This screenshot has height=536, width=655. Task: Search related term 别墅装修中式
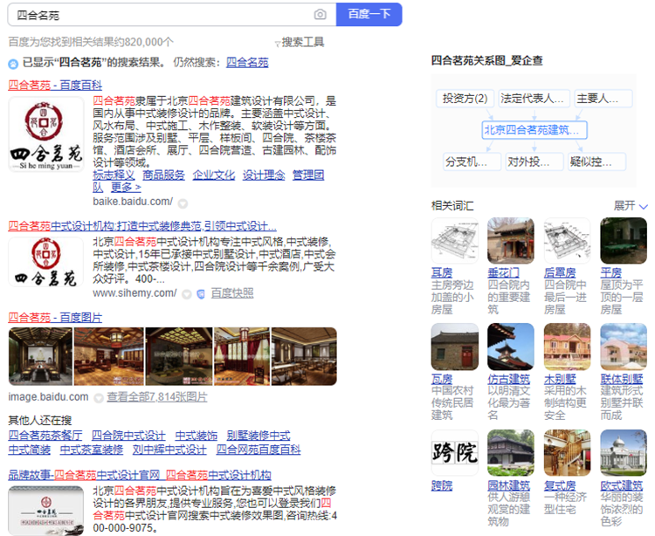tap(259, 436)
